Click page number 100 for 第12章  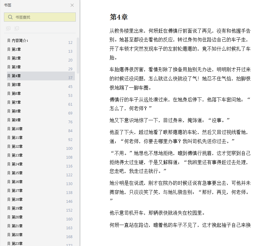(69, 149)
